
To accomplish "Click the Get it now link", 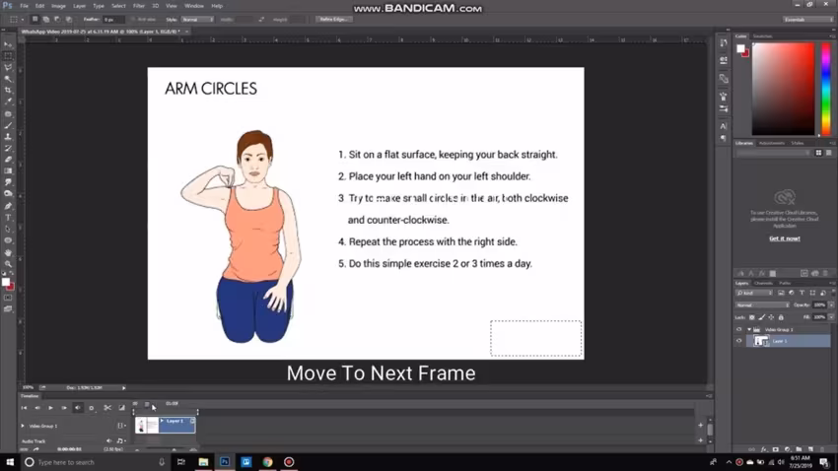I will 785,238.
